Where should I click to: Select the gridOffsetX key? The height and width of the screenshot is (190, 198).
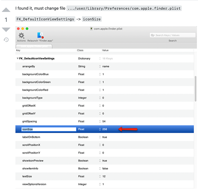click(29, 105)
